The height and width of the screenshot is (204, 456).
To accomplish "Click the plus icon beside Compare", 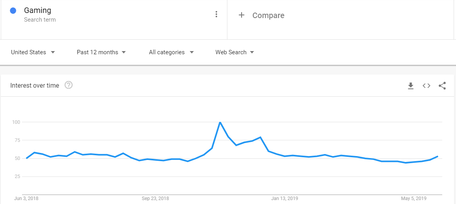I will click(x=242, y=15).
